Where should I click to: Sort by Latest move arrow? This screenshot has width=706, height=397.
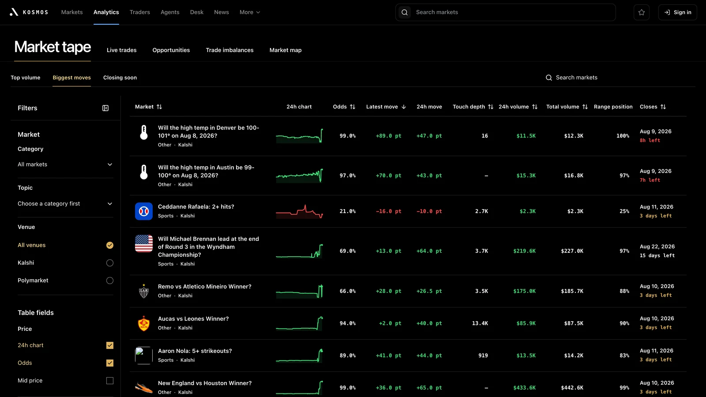pos(404,107)
